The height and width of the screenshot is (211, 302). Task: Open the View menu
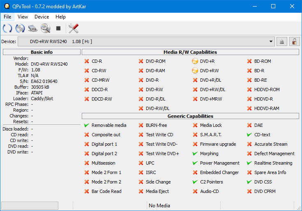(23, 17)
